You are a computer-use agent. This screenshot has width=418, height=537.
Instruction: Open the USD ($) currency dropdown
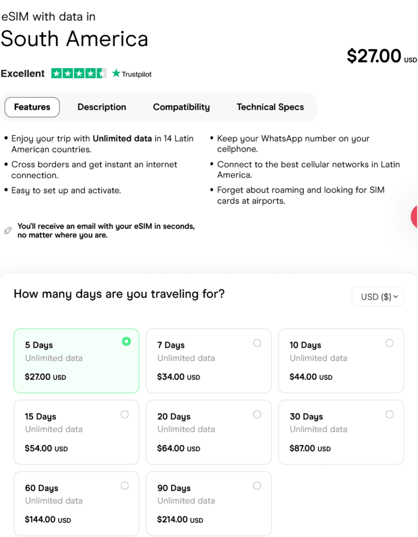(378, 297)
